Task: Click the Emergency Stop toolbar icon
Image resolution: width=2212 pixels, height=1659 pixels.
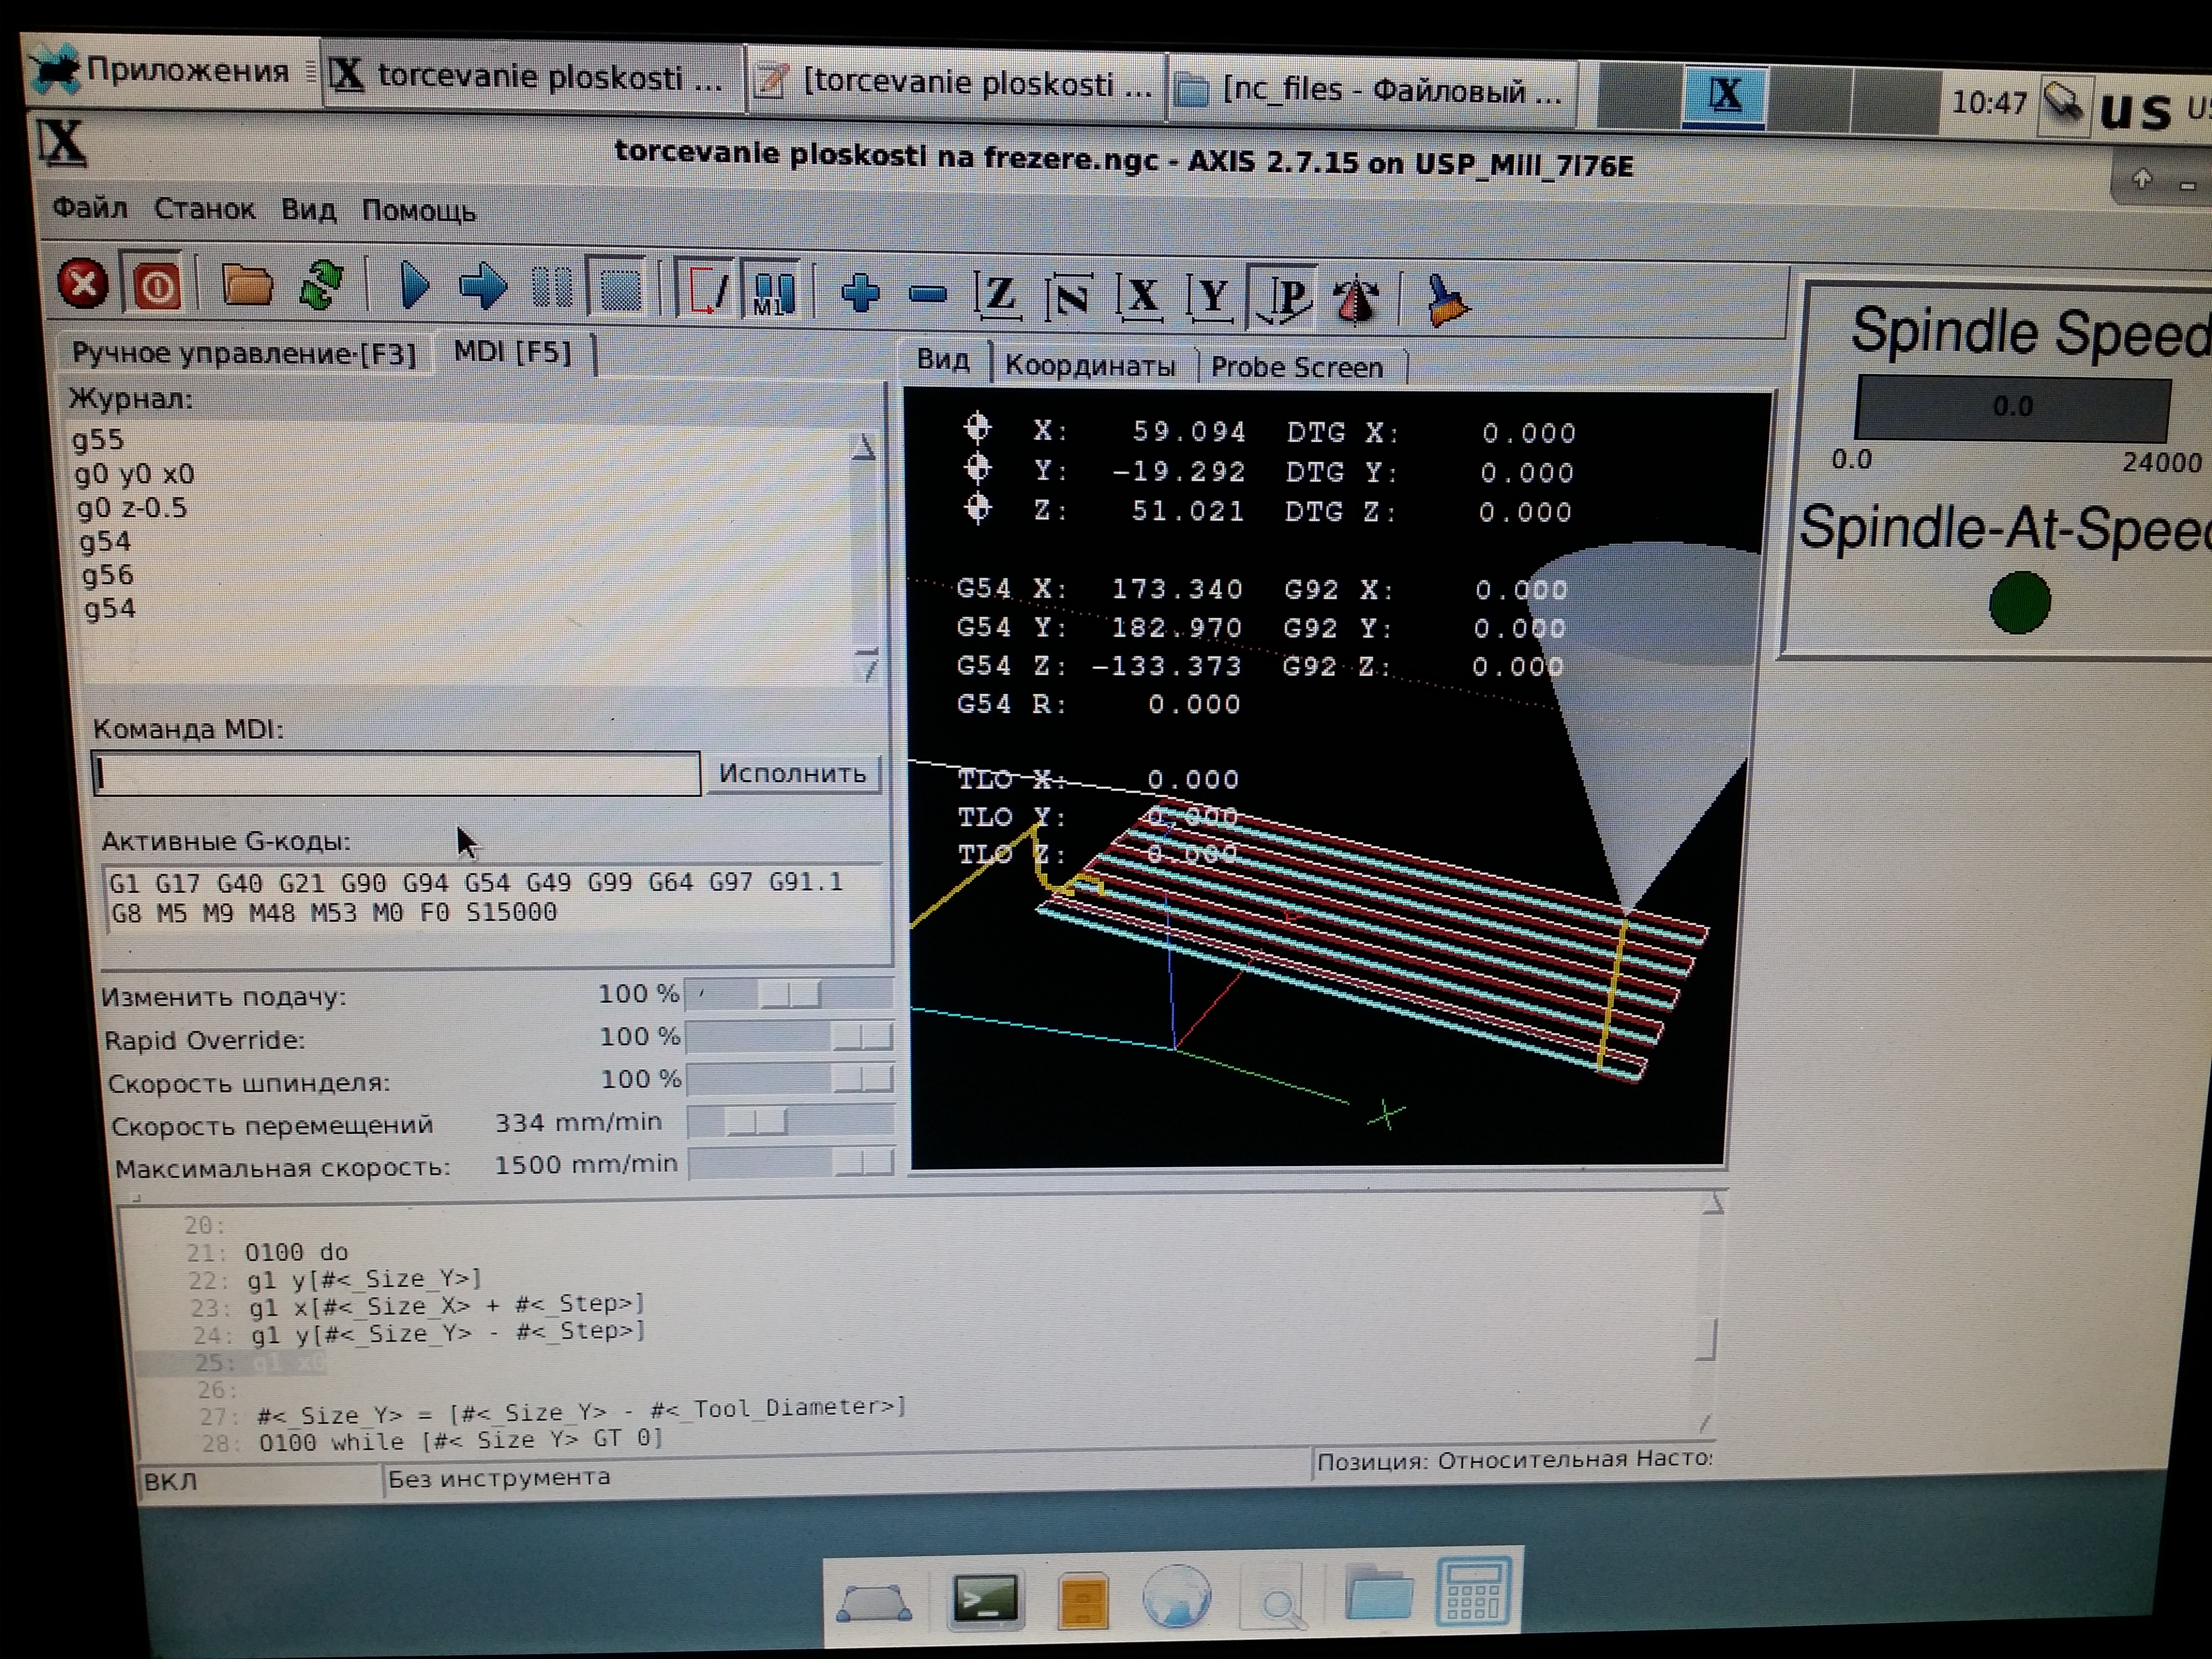Action: pos(83,284)
